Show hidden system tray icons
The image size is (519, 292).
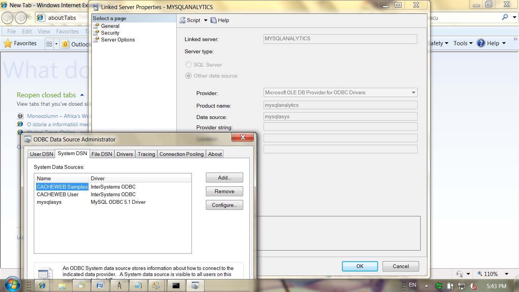tap(426, 286)
